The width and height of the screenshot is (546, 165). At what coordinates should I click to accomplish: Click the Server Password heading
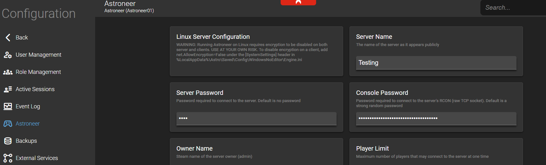[200, 93]
